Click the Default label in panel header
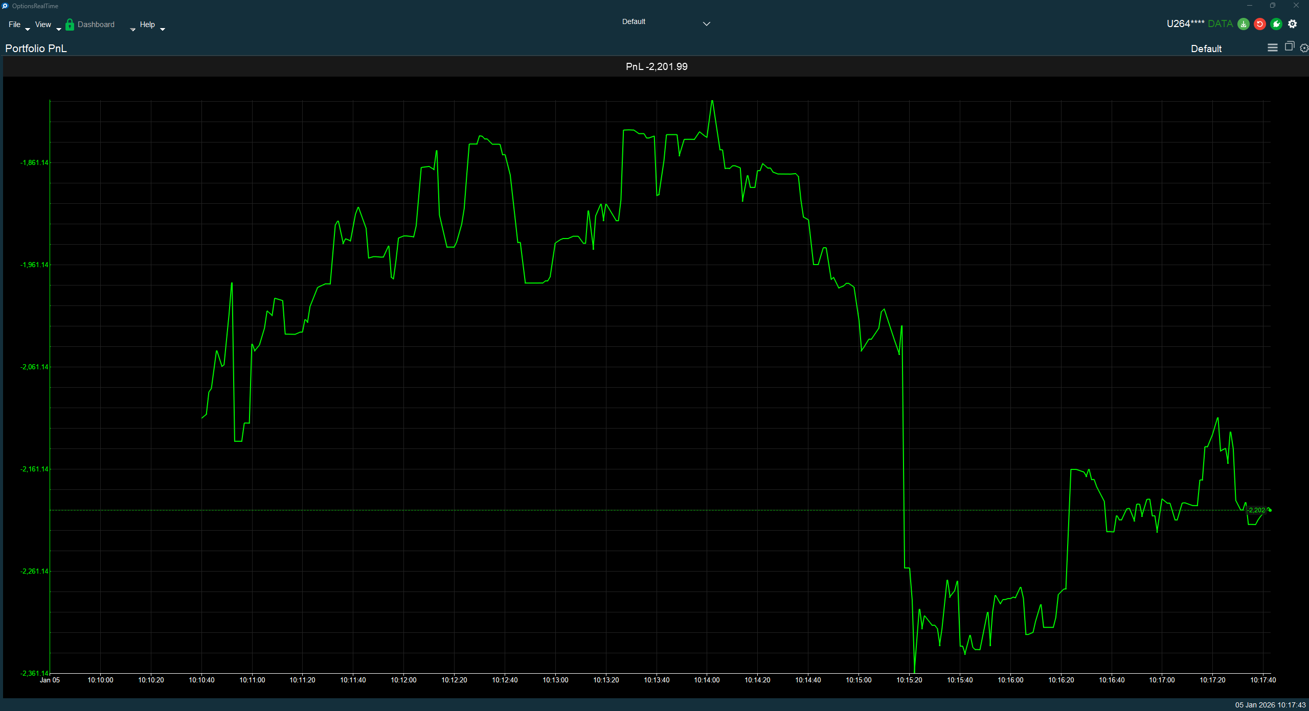1309x711 pixels. (1205, 49)
